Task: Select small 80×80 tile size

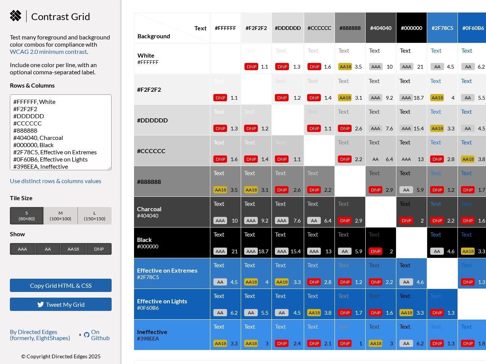Action: point(27,216)
